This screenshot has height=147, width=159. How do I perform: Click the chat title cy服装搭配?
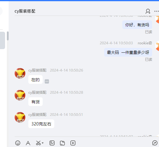tap(25, 11)
